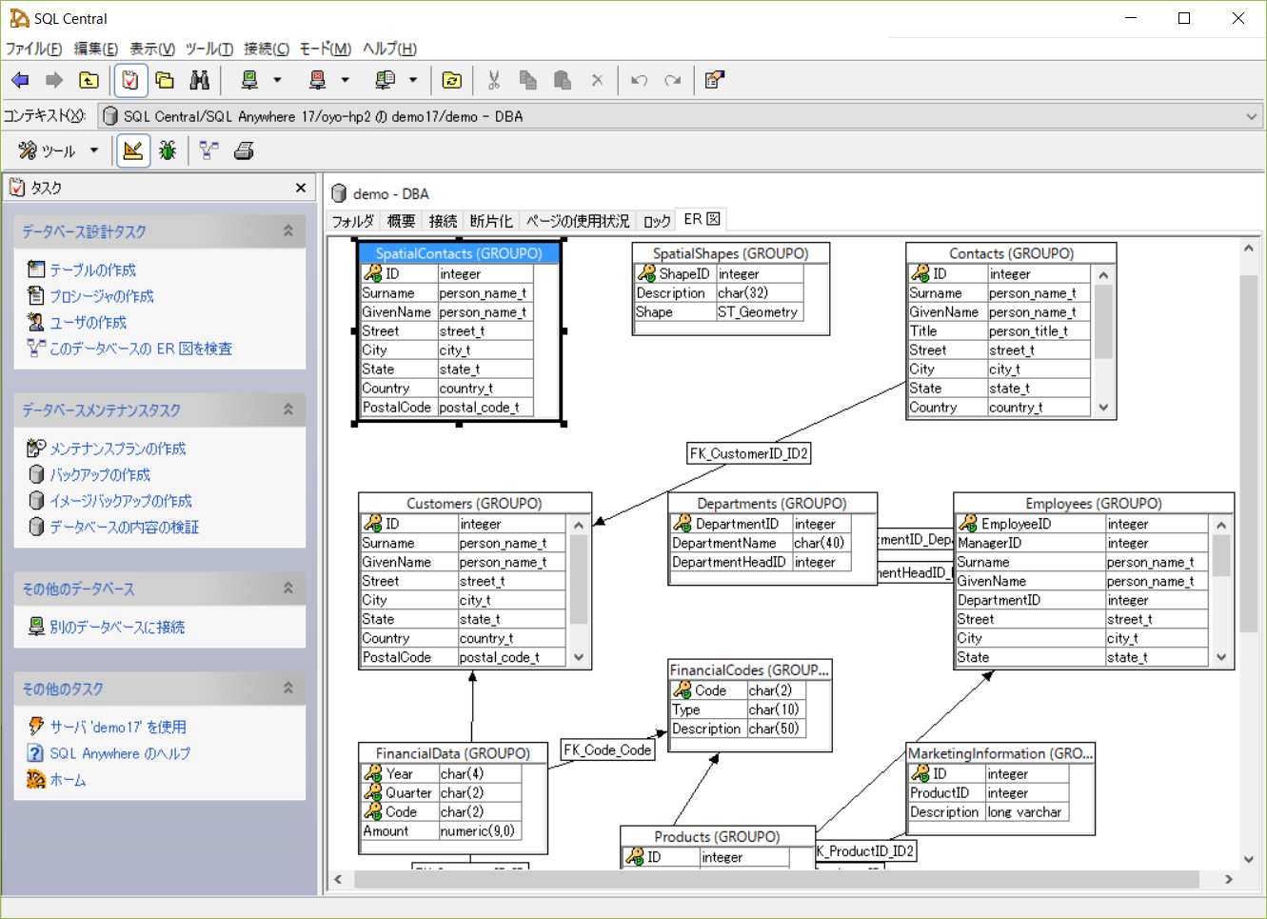This screenshot has width=1267, height=919.
Task: Open the ツール(T) menu
Action: pyautogui.click(x=209, y=49)
